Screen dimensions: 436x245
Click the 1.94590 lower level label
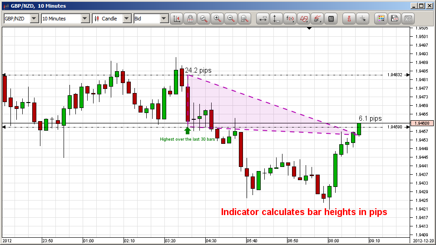point(395,127)
